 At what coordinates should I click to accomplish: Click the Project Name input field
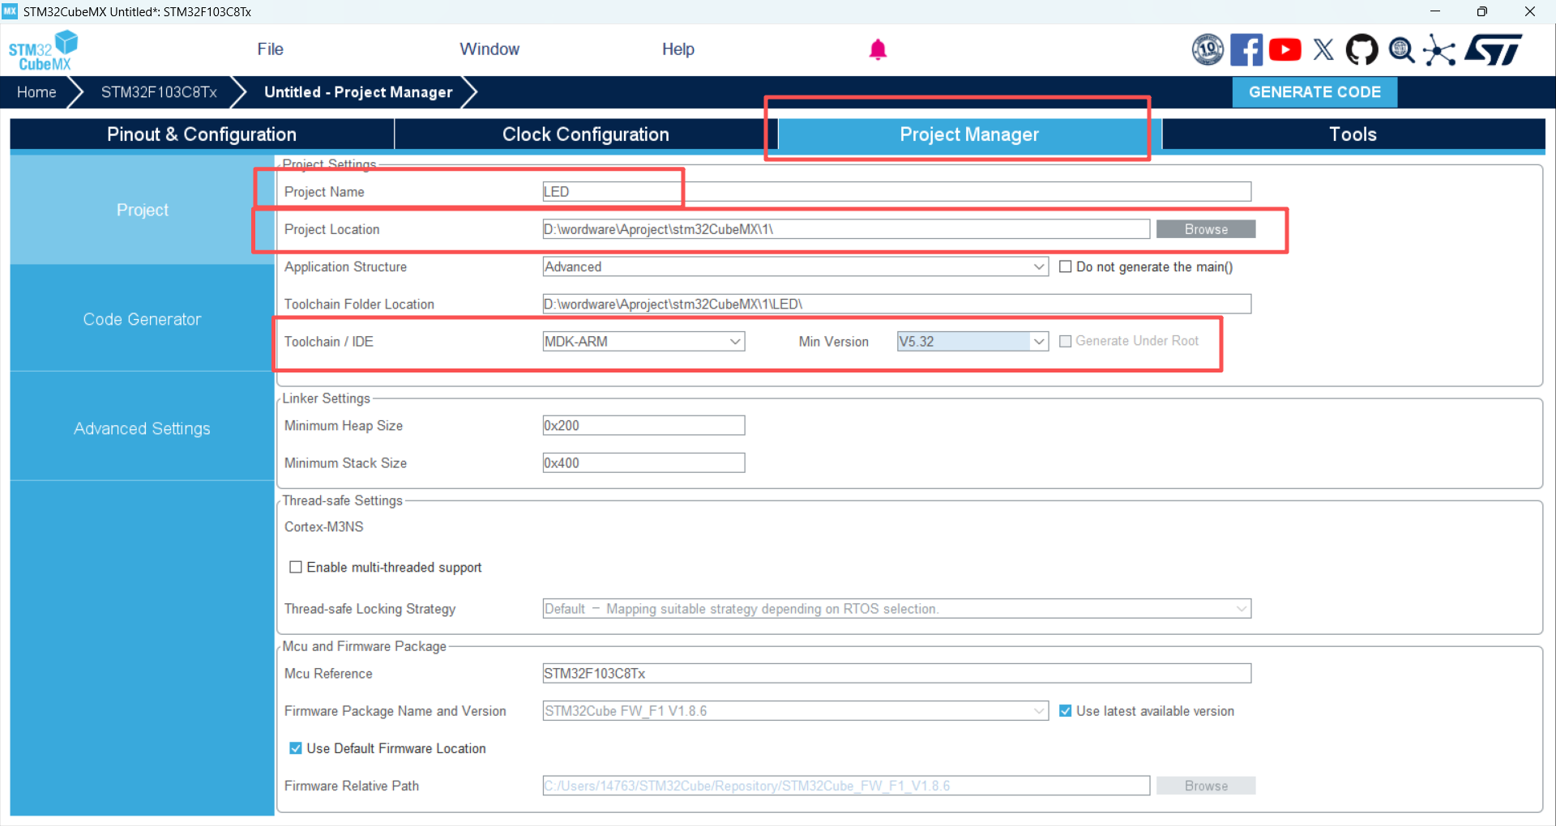click(x=897, y=191)
